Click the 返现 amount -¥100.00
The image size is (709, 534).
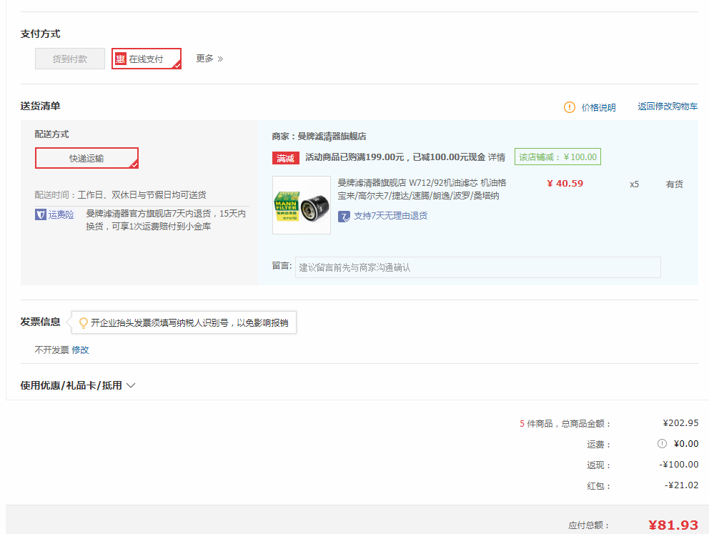pyautogui.click(x=679, y=465)
